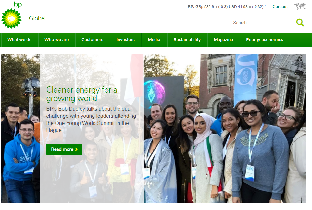Click the Cleaner energy for a growing world headline
This screenshot has height=210, width=312.
(x=82, y=94)
